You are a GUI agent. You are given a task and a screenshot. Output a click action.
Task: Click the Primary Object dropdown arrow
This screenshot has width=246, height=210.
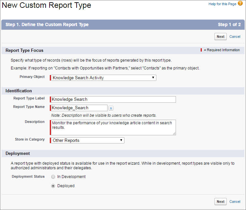(x=153, y=78)
